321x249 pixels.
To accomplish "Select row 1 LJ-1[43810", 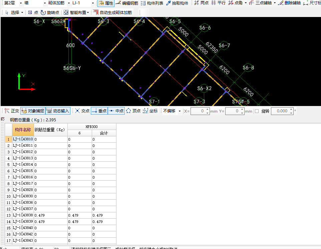I will click(23, 139).
